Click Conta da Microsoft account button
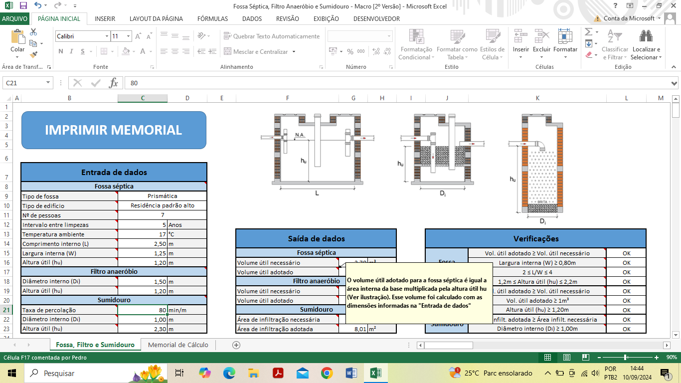 (x=629, y=18)
